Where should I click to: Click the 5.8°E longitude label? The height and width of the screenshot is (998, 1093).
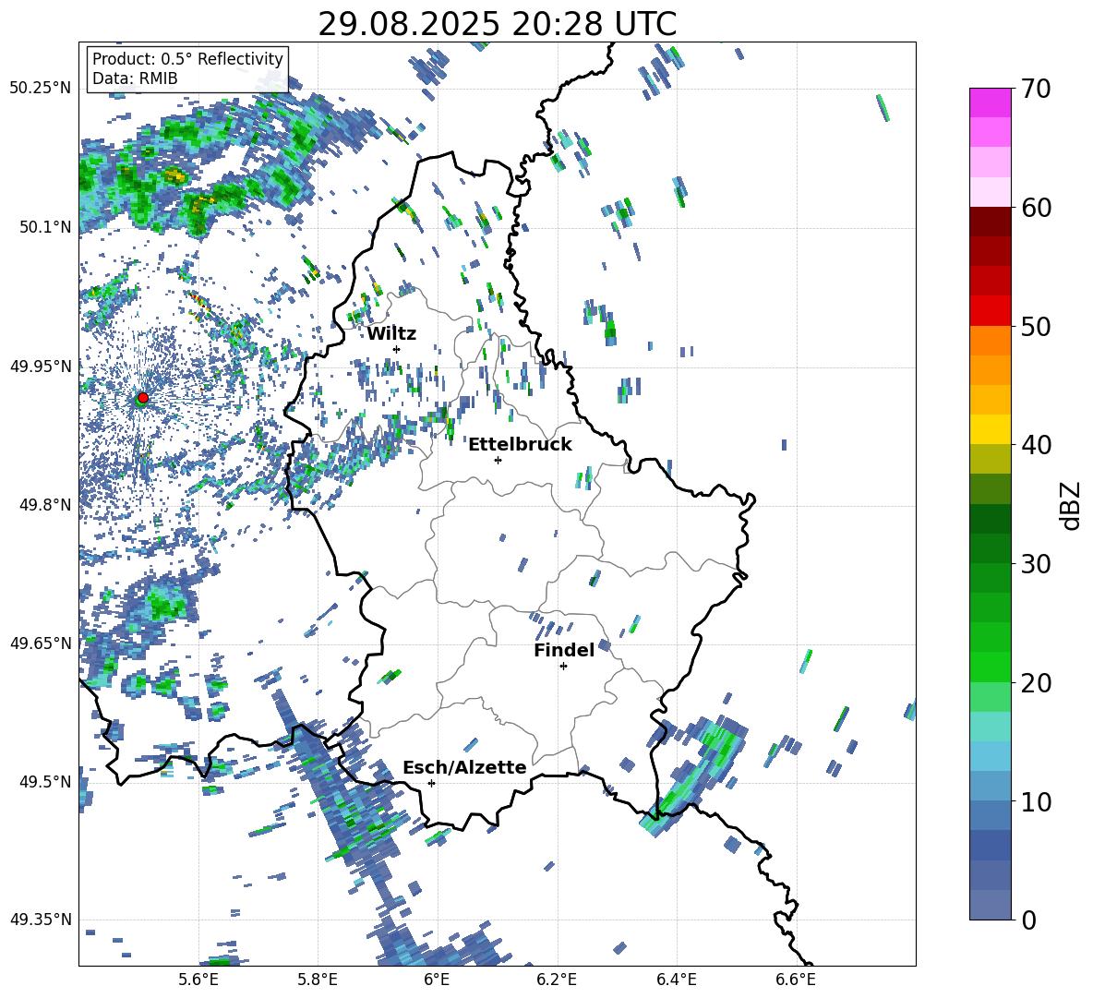[318, 980]
